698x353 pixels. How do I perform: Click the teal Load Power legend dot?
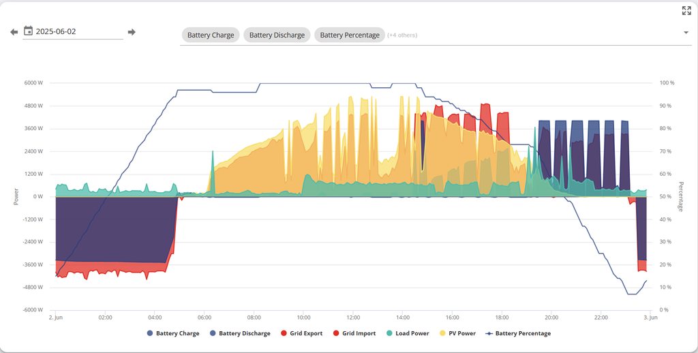(x=390, y=334)
